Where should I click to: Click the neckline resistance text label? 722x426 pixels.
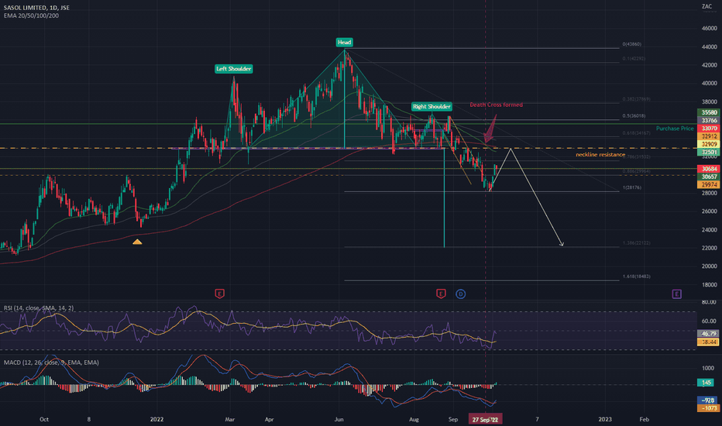coord(600,155)
